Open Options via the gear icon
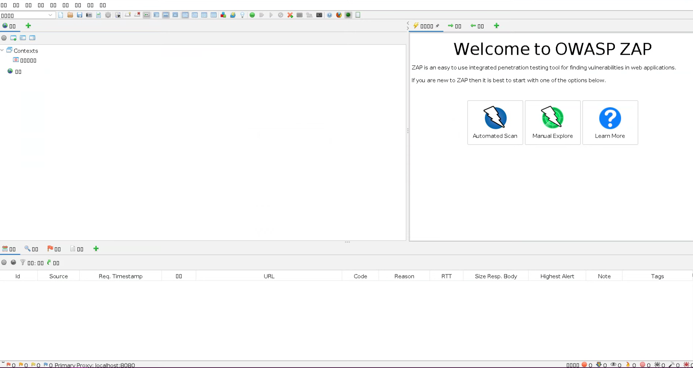The height and width of the screenshot is (368, 693). tap(108, 15)
